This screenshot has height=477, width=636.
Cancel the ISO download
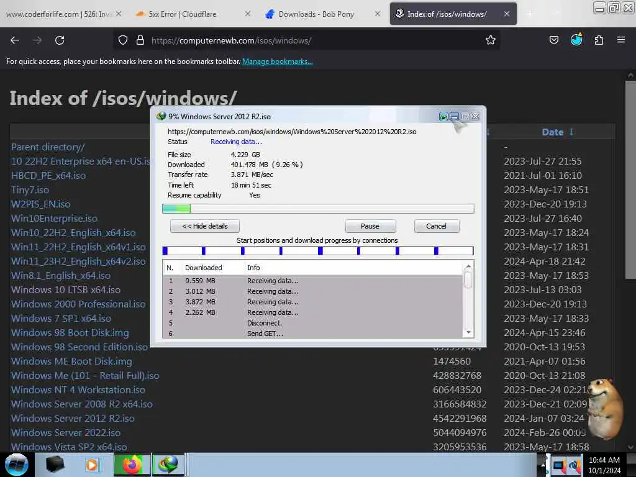437,226
